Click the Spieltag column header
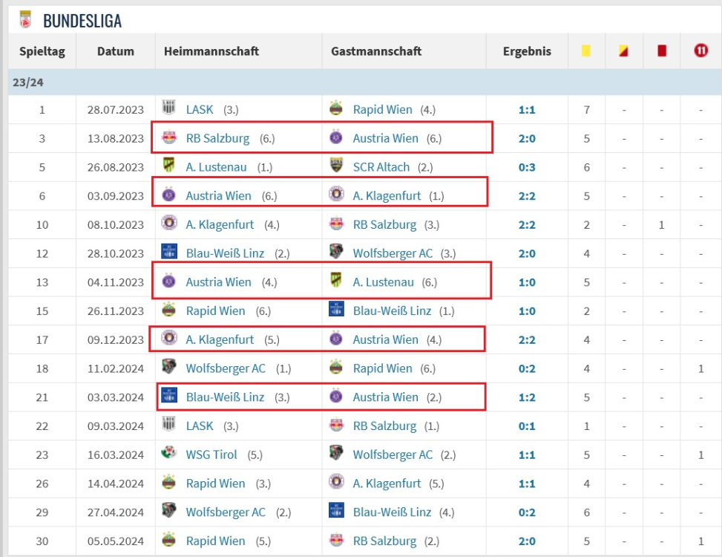Image resolution: width=722 pixels, height=557 pixels. tap(42, 51)
